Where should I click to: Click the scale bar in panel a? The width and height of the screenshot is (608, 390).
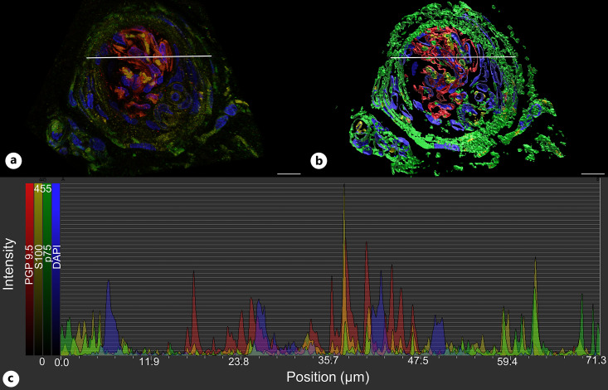[x=288, y=173]
